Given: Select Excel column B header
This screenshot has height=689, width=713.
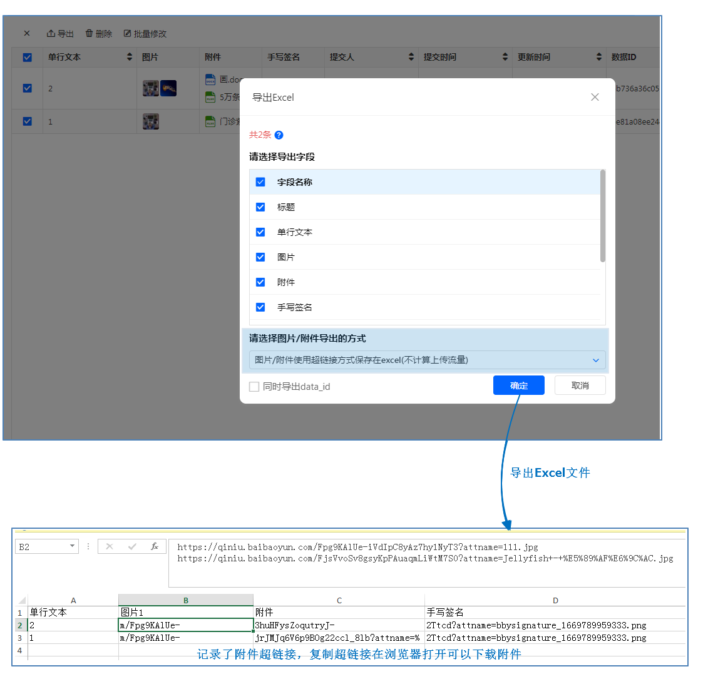Looking at the screenshot, I should (186, 600).
